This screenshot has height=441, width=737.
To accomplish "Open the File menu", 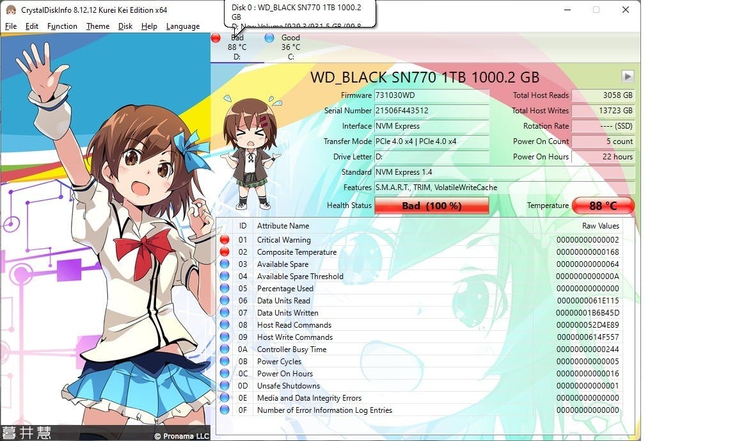I will (11, 26).
